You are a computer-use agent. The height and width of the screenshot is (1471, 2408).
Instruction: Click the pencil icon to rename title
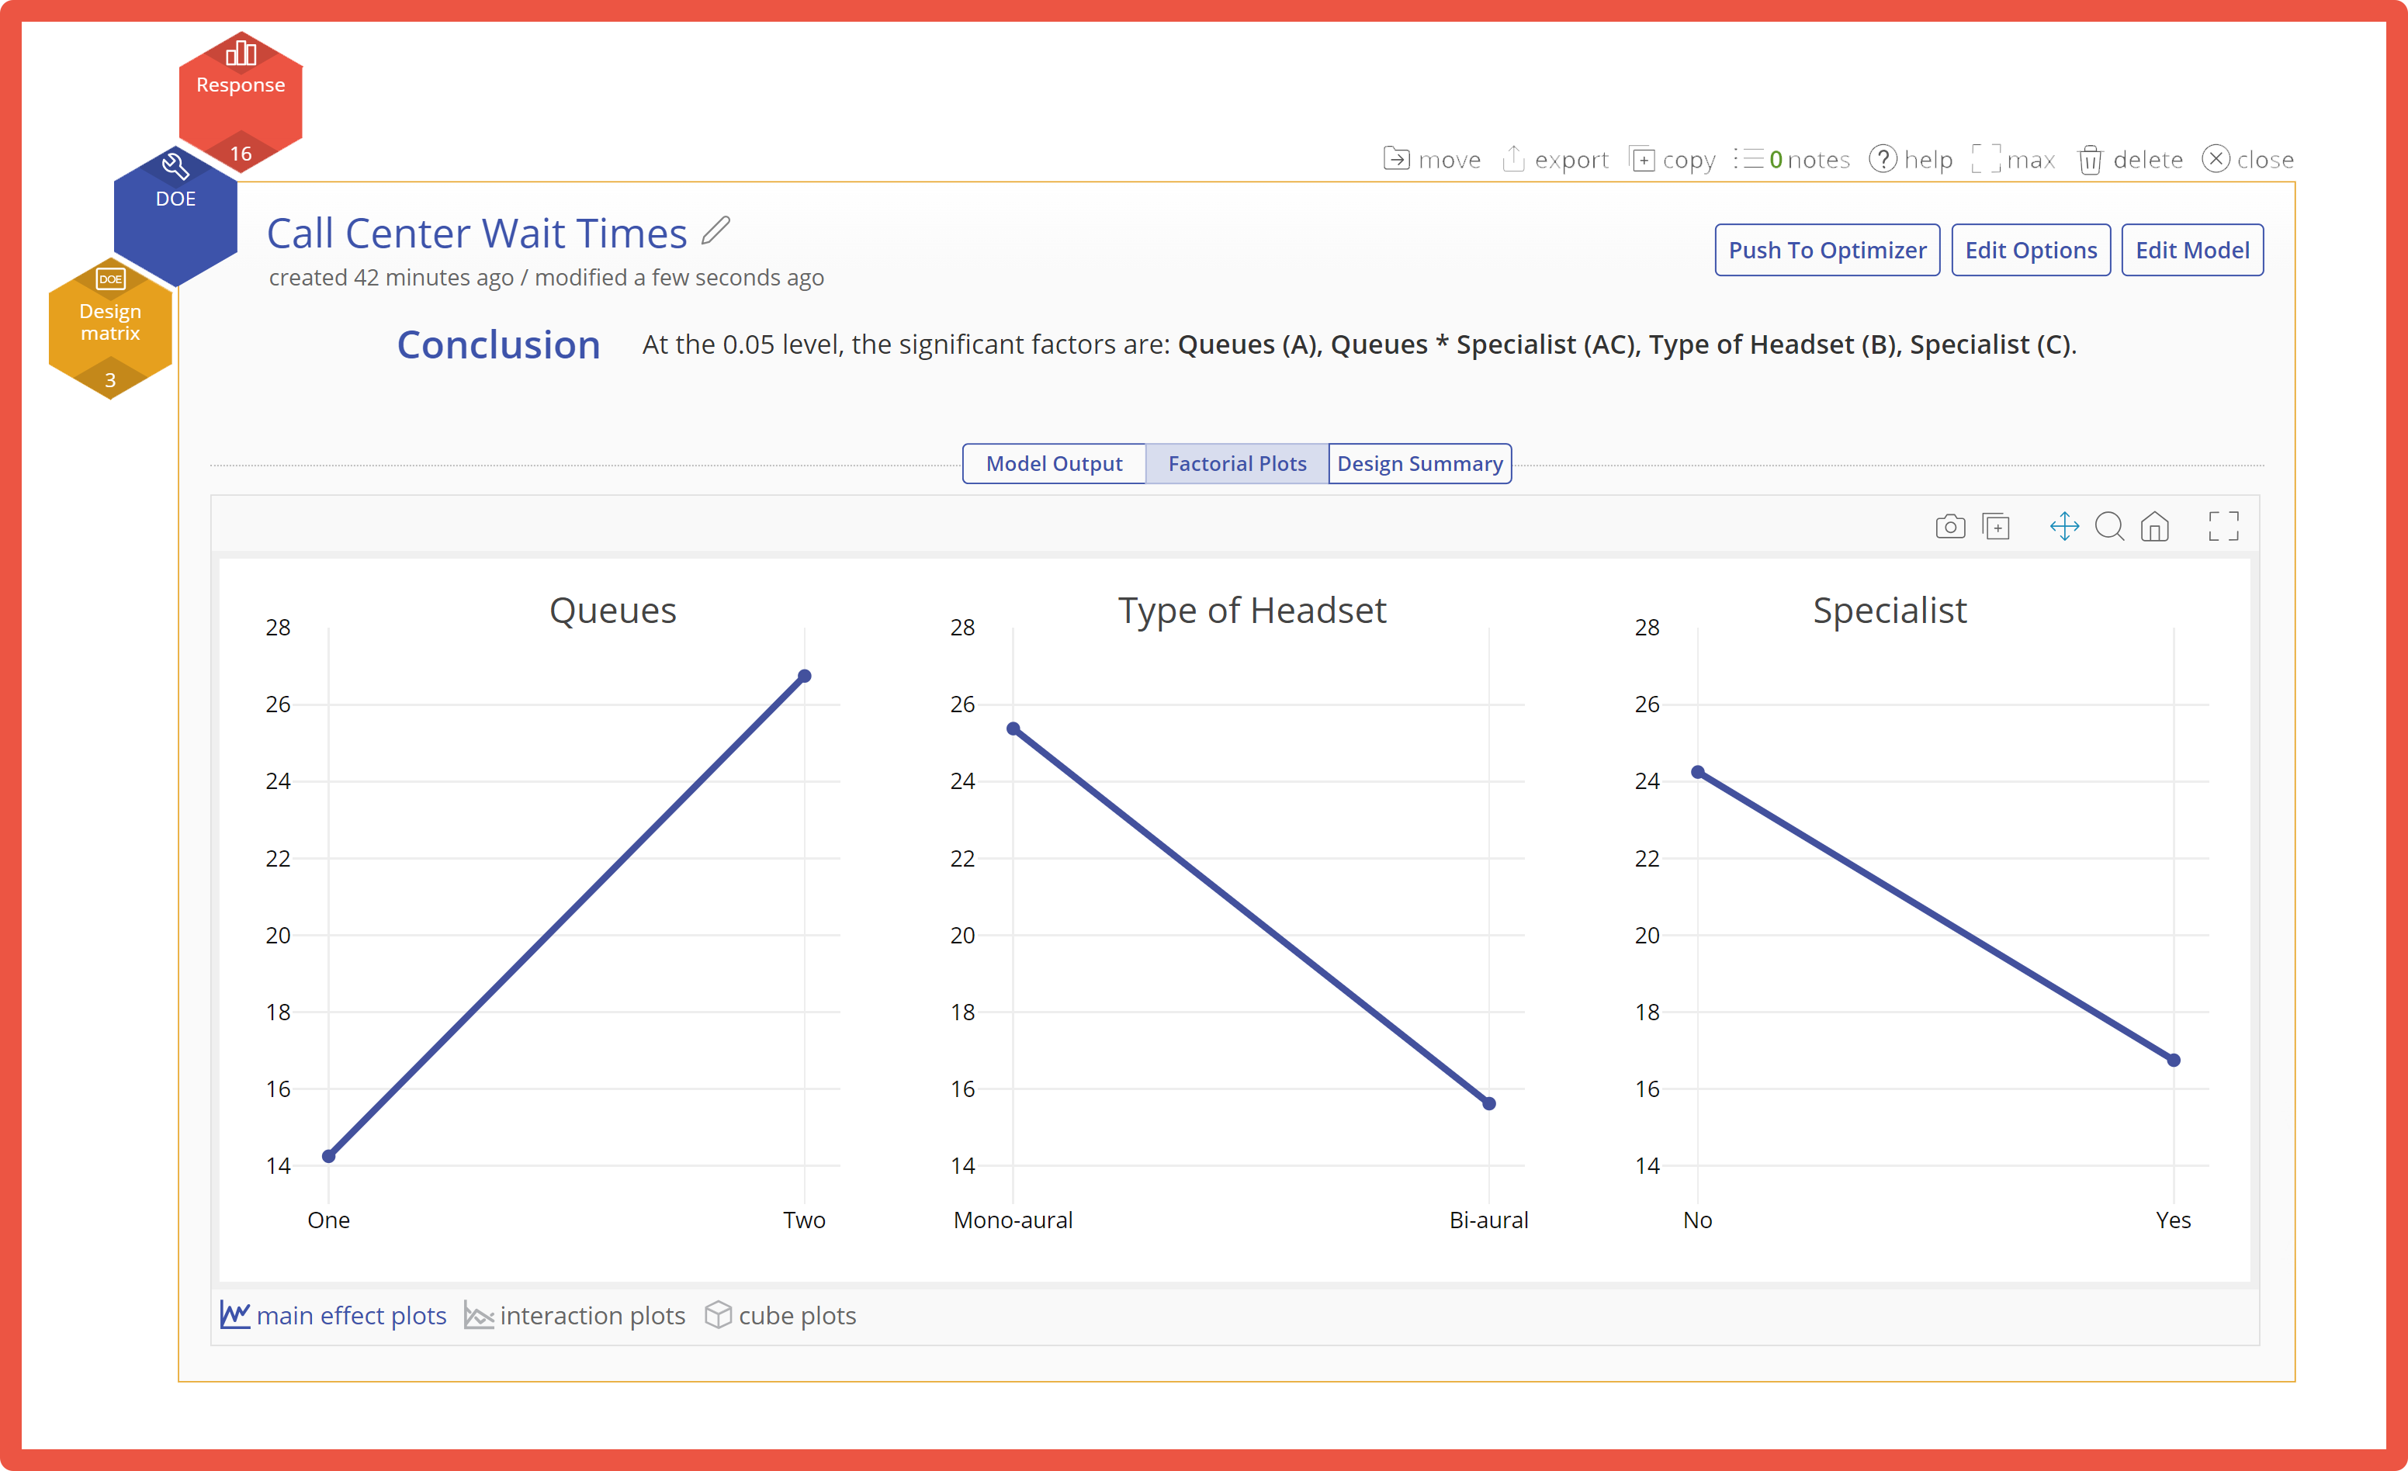point(715,230)
